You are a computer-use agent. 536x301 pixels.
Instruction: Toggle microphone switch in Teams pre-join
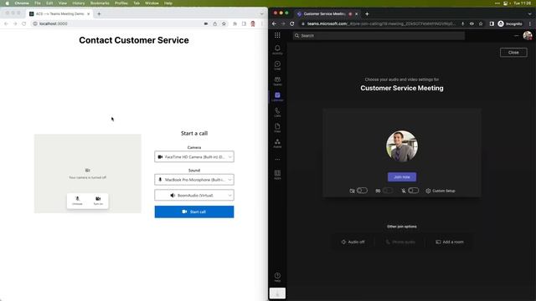tap(413, 191)
